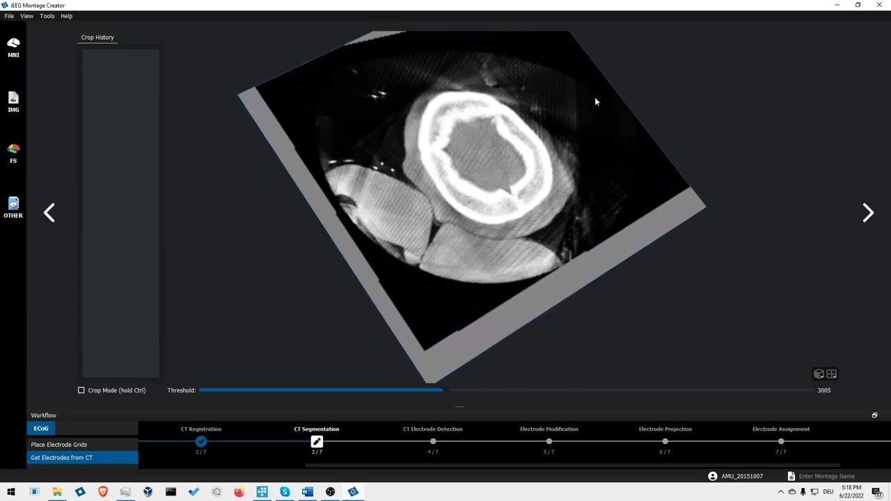Select the ECoG workflow tab
The width and height of the screenshot is (891, 501).
point(41,429)
